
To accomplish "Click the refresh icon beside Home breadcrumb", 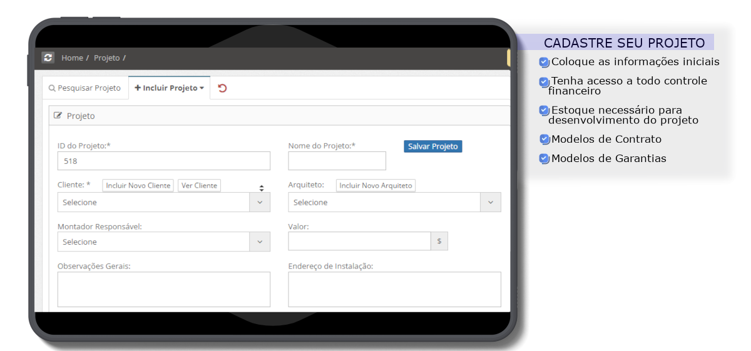I will coord(48,58).
